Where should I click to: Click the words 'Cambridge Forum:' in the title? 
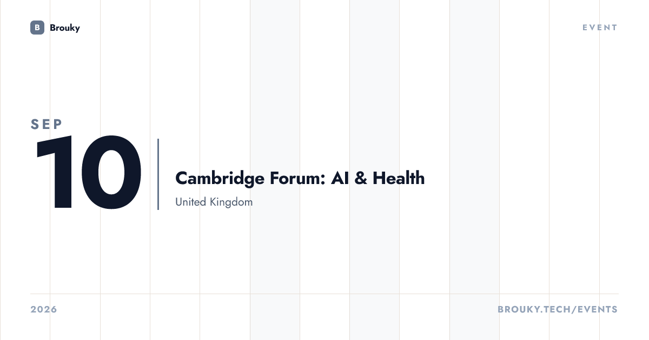(250, 179)
